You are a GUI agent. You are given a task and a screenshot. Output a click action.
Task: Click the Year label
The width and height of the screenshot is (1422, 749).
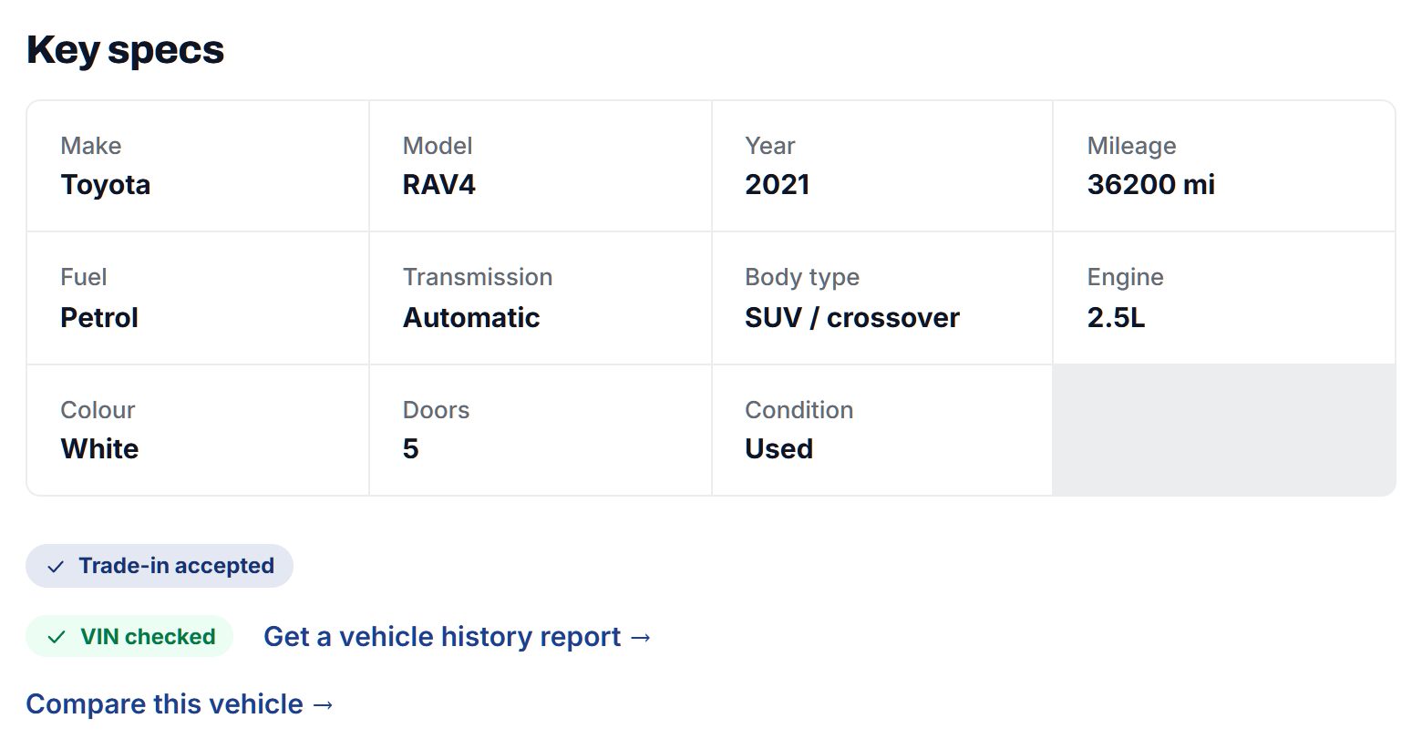click(770, 146)
